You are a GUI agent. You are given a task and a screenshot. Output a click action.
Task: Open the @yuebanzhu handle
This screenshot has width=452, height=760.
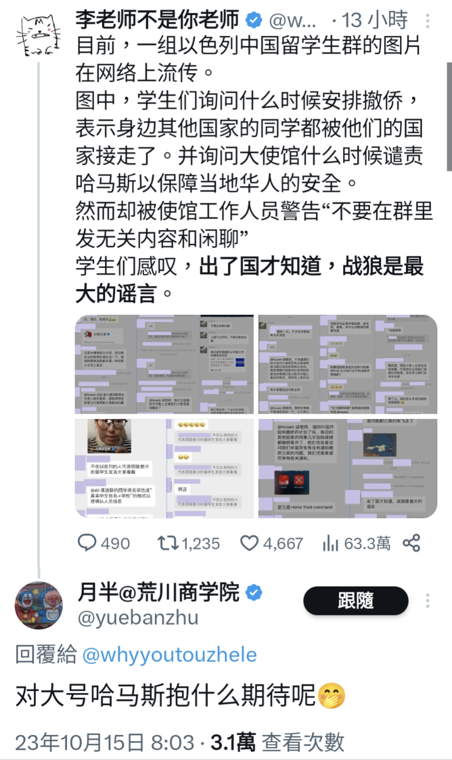click(x=138, y=618)
